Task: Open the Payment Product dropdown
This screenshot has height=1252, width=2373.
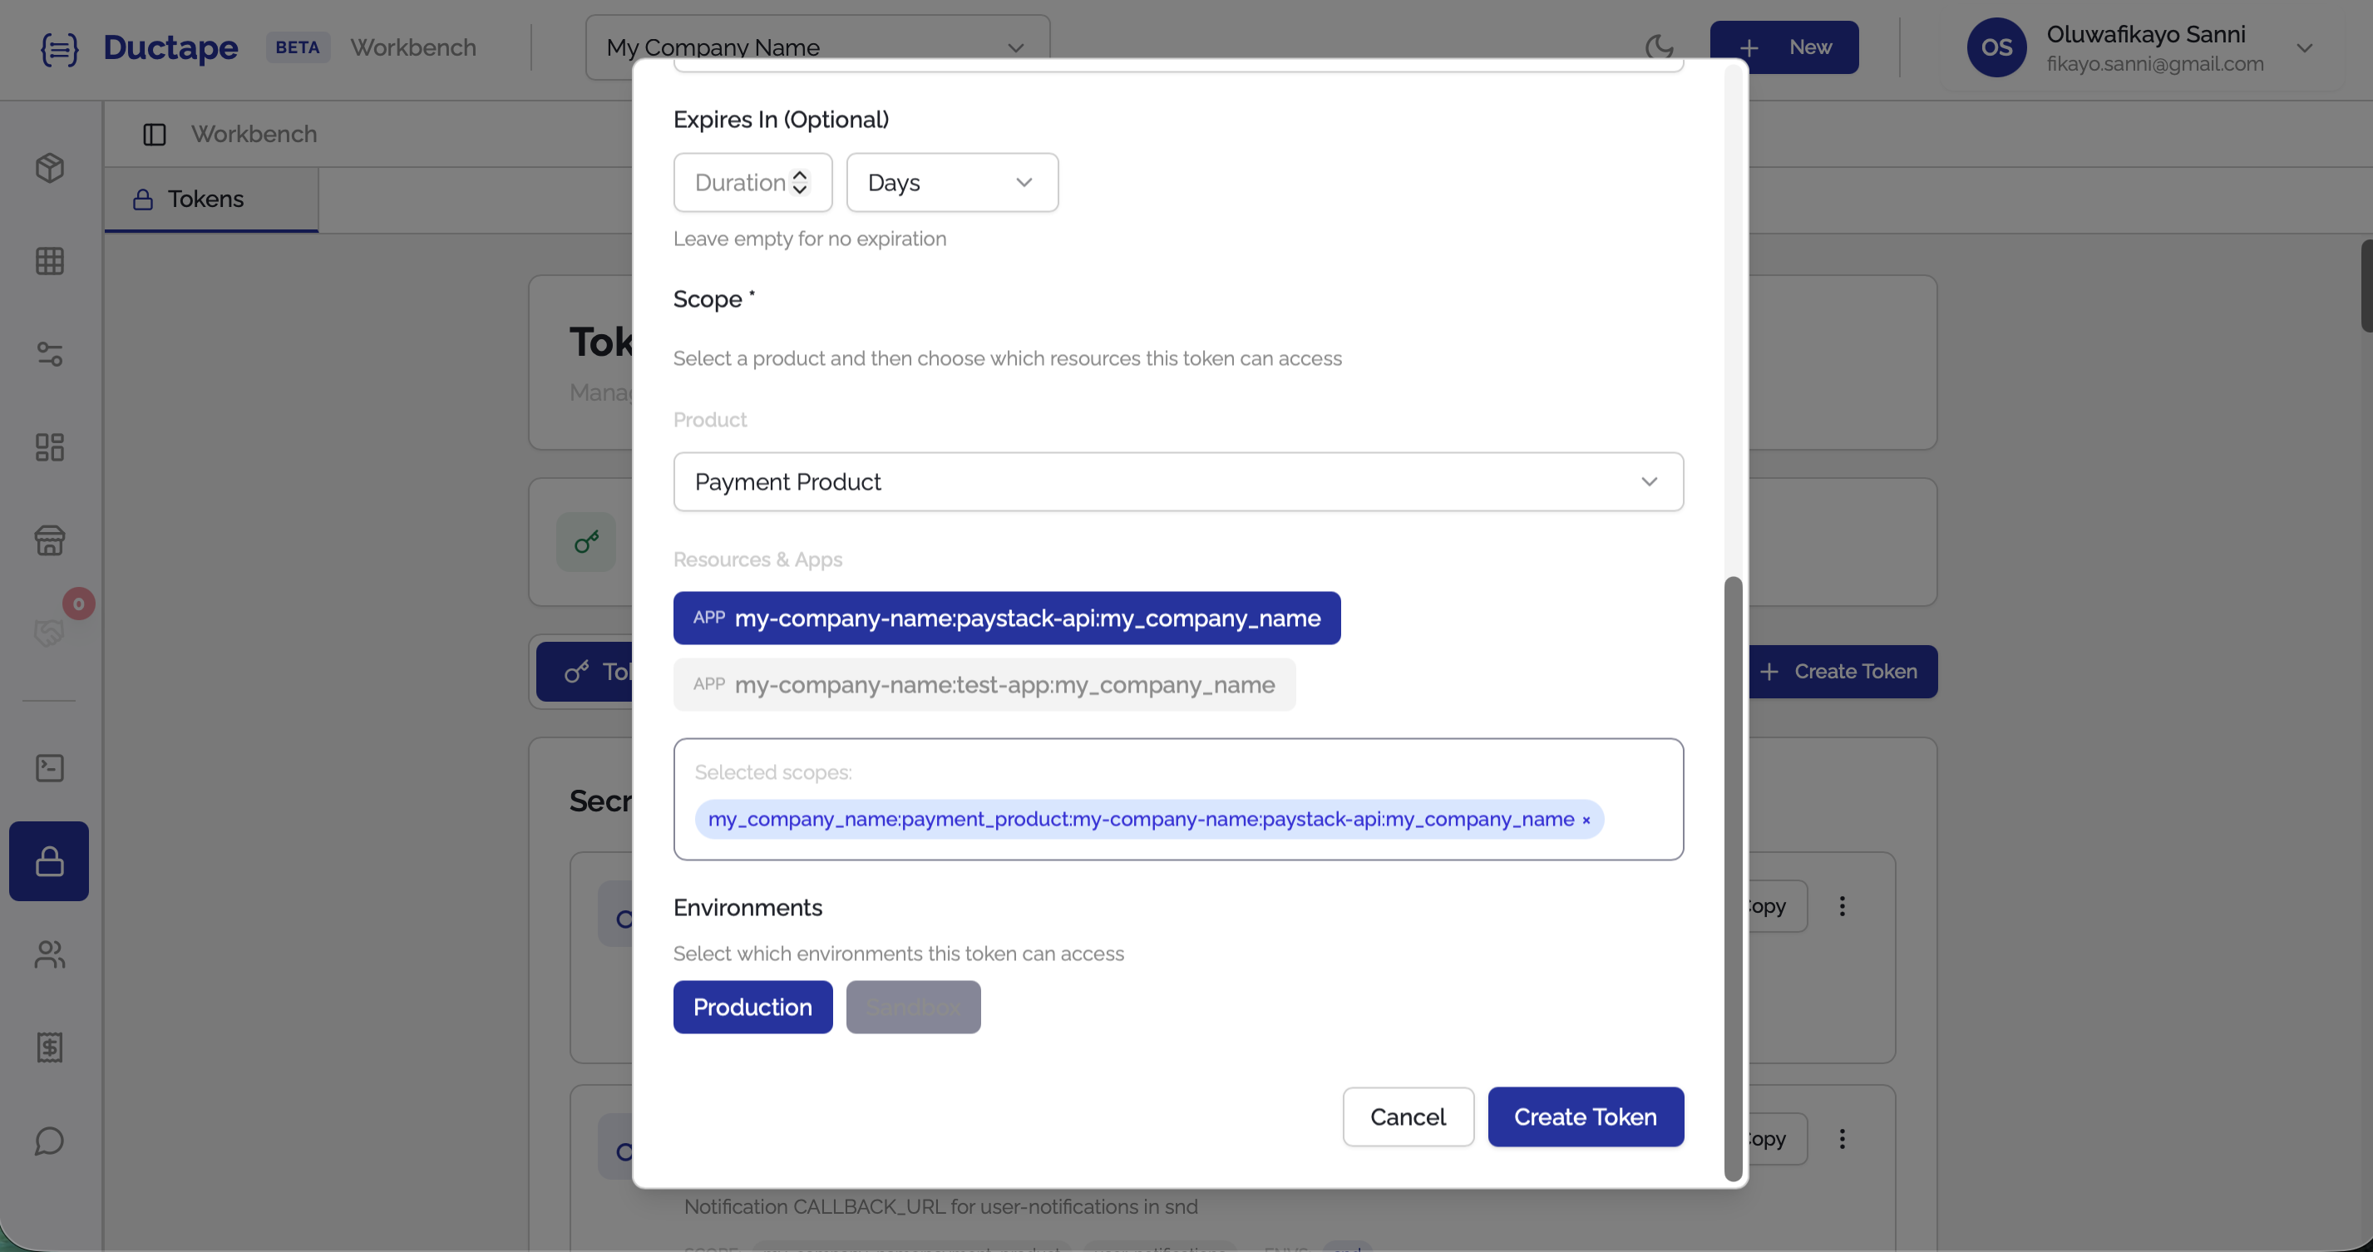Action: pos(1179,481)
